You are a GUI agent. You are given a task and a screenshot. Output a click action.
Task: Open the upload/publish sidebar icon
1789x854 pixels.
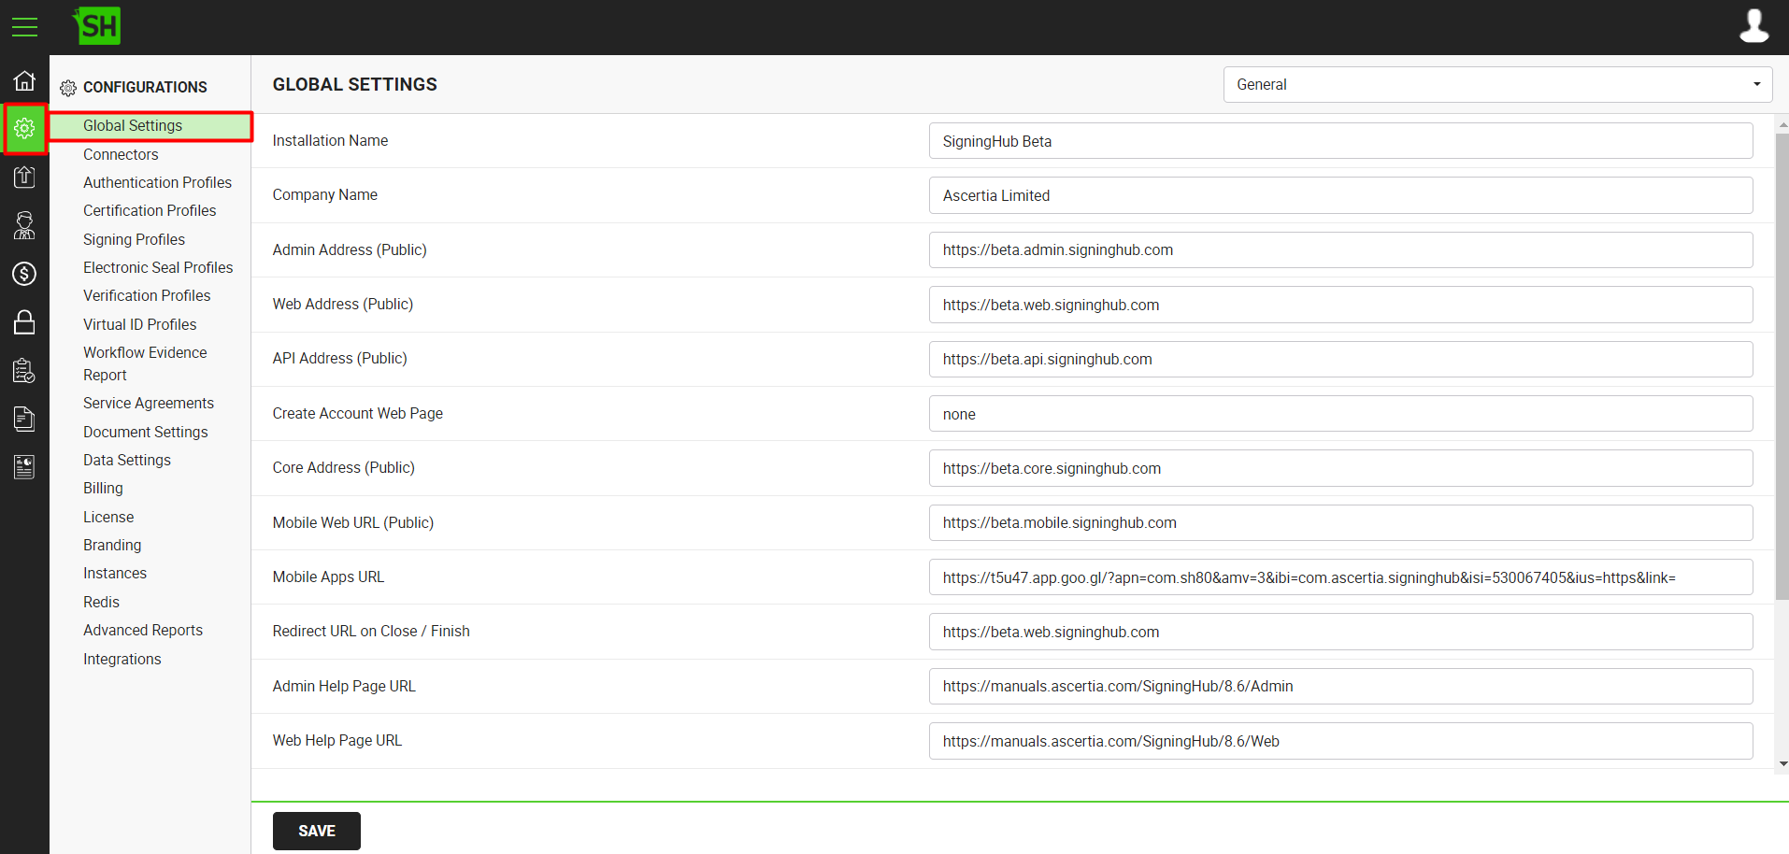24,177
